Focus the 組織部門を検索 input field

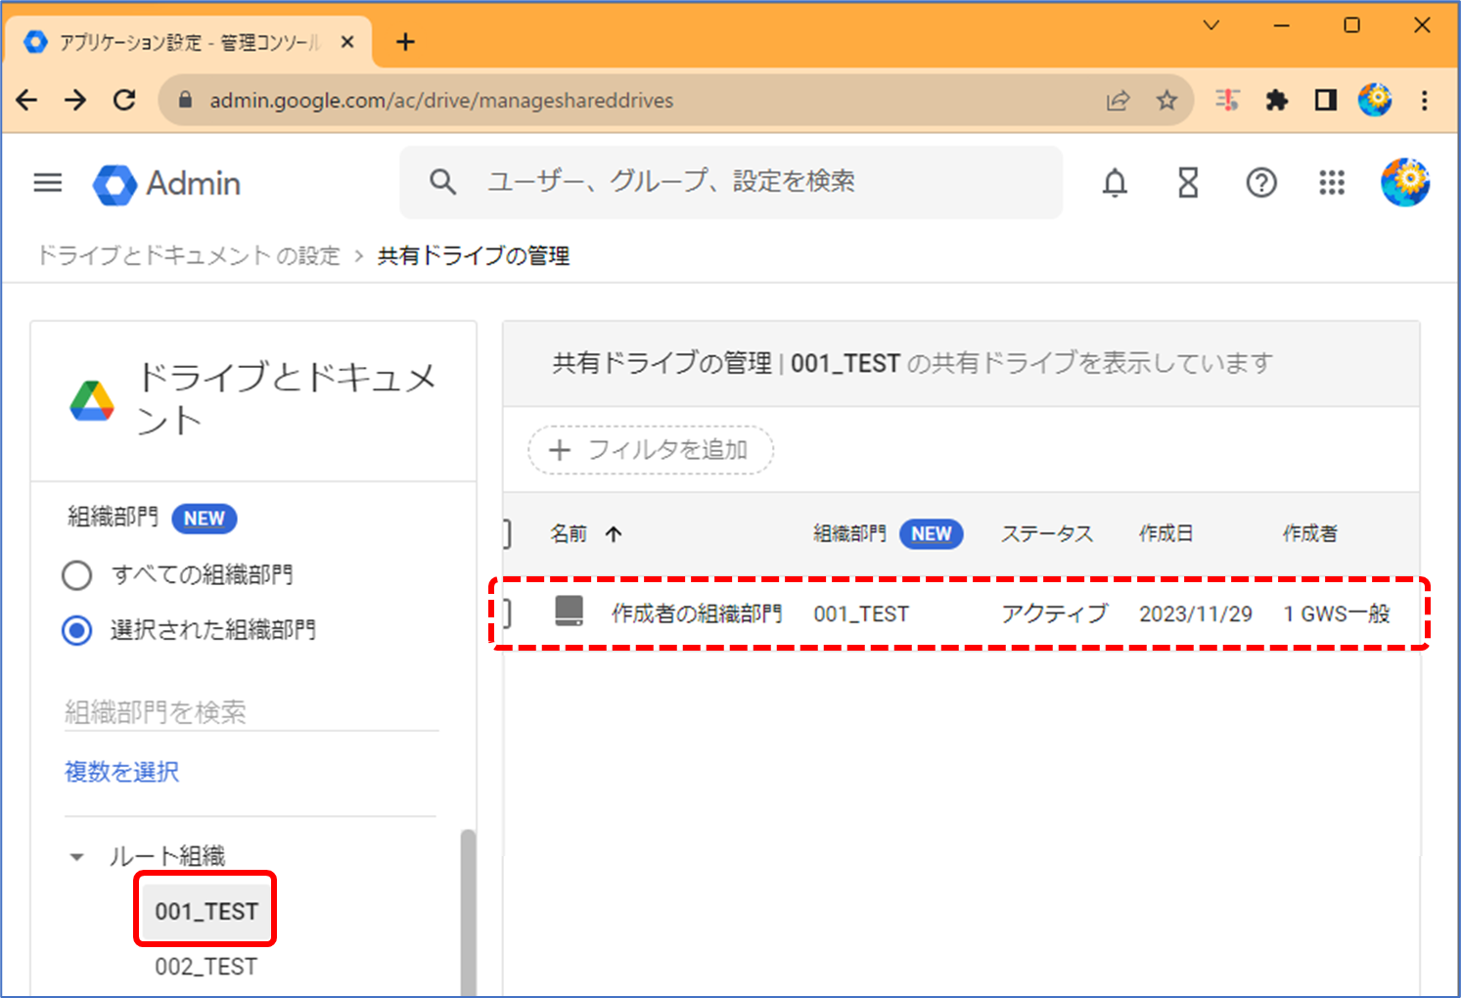251,712
